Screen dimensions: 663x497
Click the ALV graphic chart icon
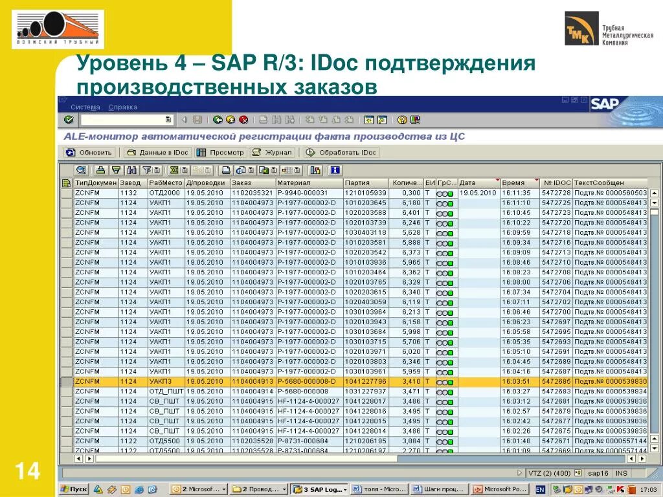[x=315, y=170]
